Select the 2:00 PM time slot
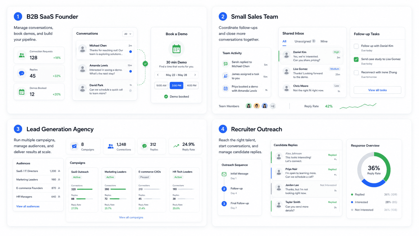Screen dimensions: 419x236 tap(176, 86)
